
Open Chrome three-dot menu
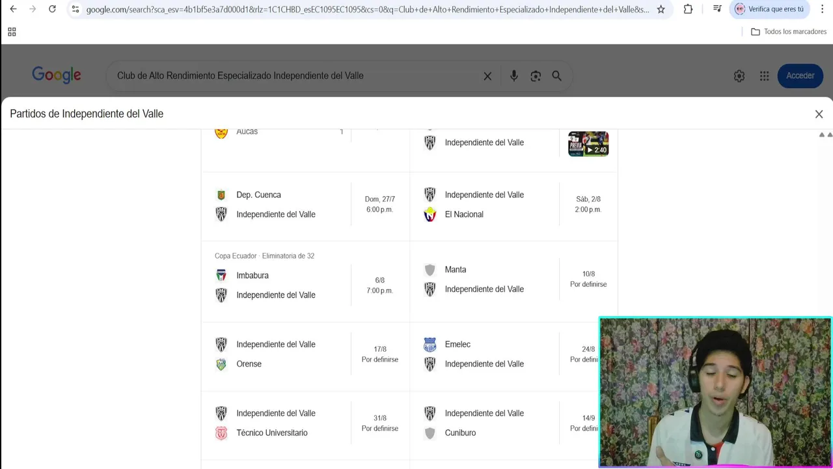(822, 9)
